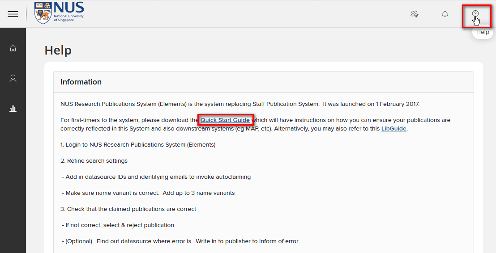This screenshot has height=253, width=496.
Task: Click the step 3 claimed publications line
Action: point(128,209)
